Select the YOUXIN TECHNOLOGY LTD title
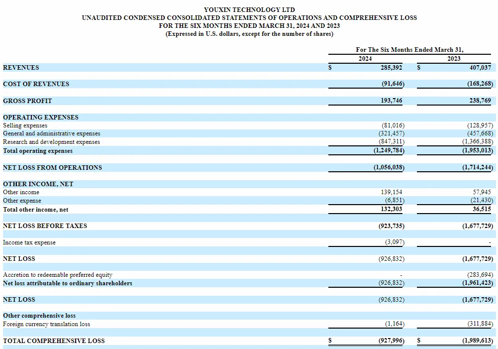Image resolution: width=498 pixels, height=349 pixels. (249, 10)
